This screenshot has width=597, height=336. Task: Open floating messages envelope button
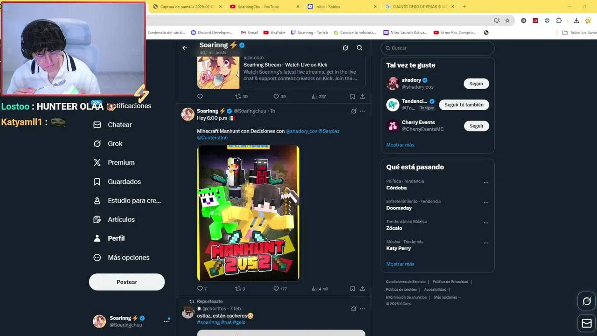[x=587, y=323]
